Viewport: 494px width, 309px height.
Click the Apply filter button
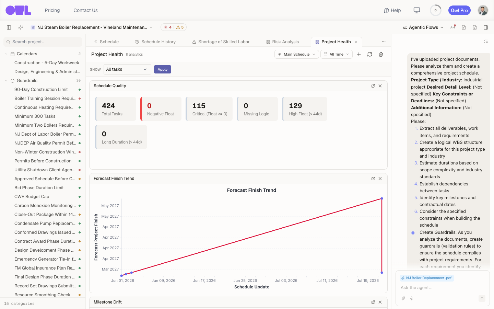pyautogui.click(x=163, y=69)
